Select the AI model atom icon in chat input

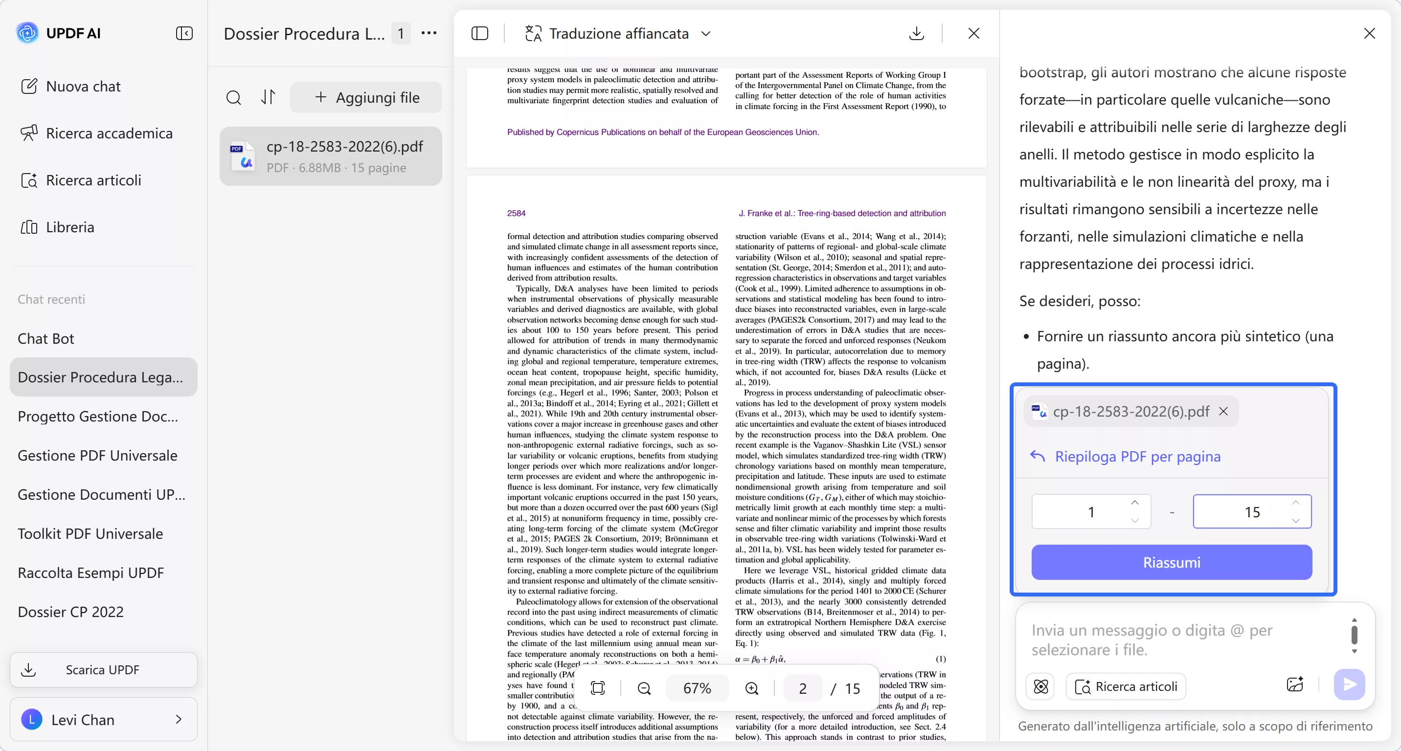point(1040,686)
